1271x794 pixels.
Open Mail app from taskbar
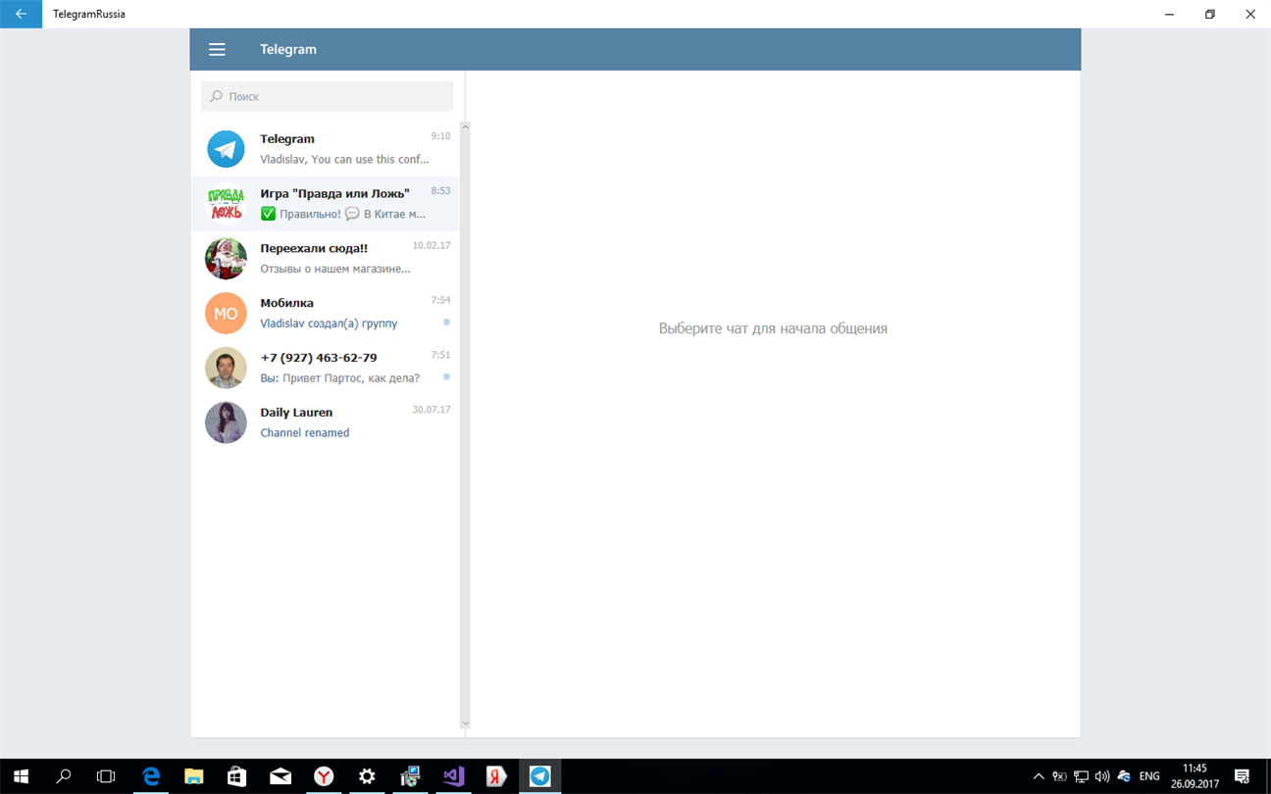point(280,776)
